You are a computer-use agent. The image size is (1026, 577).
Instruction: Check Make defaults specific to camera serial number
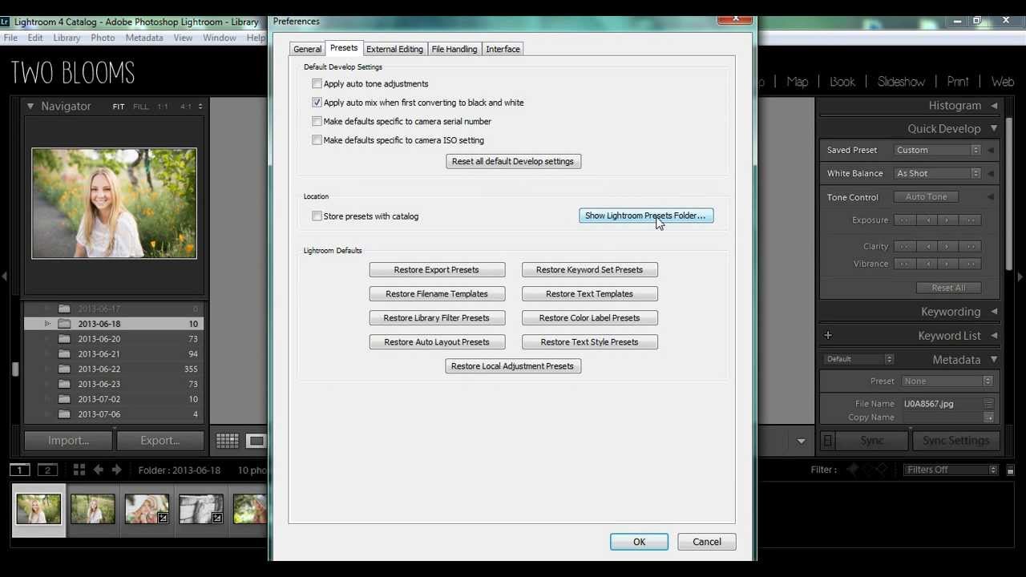(317, 121)
